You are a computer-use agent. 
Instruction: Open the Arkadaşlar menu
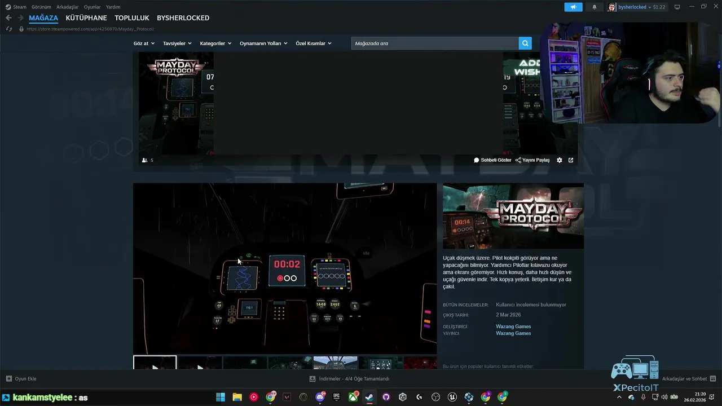68,7
